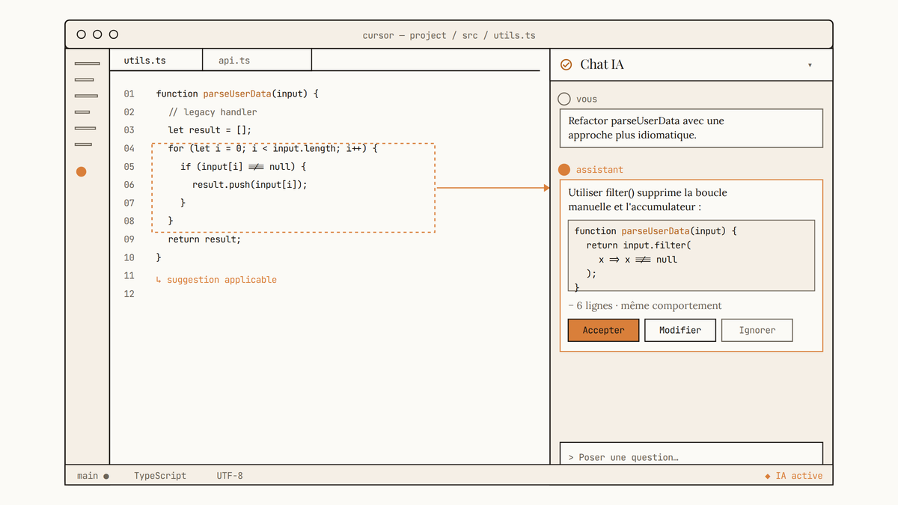Click the user message "Refactor parseUserData avec une…"
This screenshot has height=505, width=898.
click(691, 128)
